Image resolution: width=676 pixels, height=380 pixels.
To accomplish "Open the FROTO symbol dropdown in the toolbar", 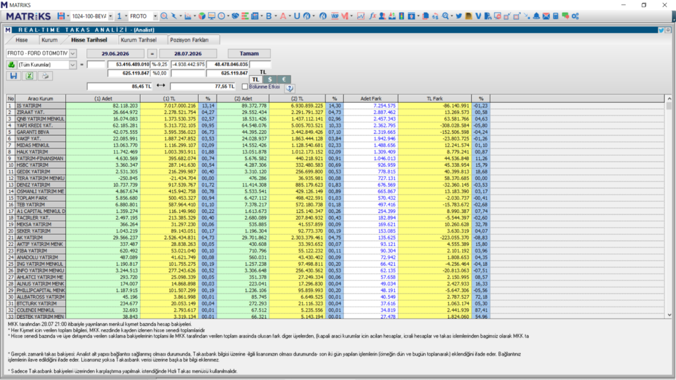I will point(155,16).
